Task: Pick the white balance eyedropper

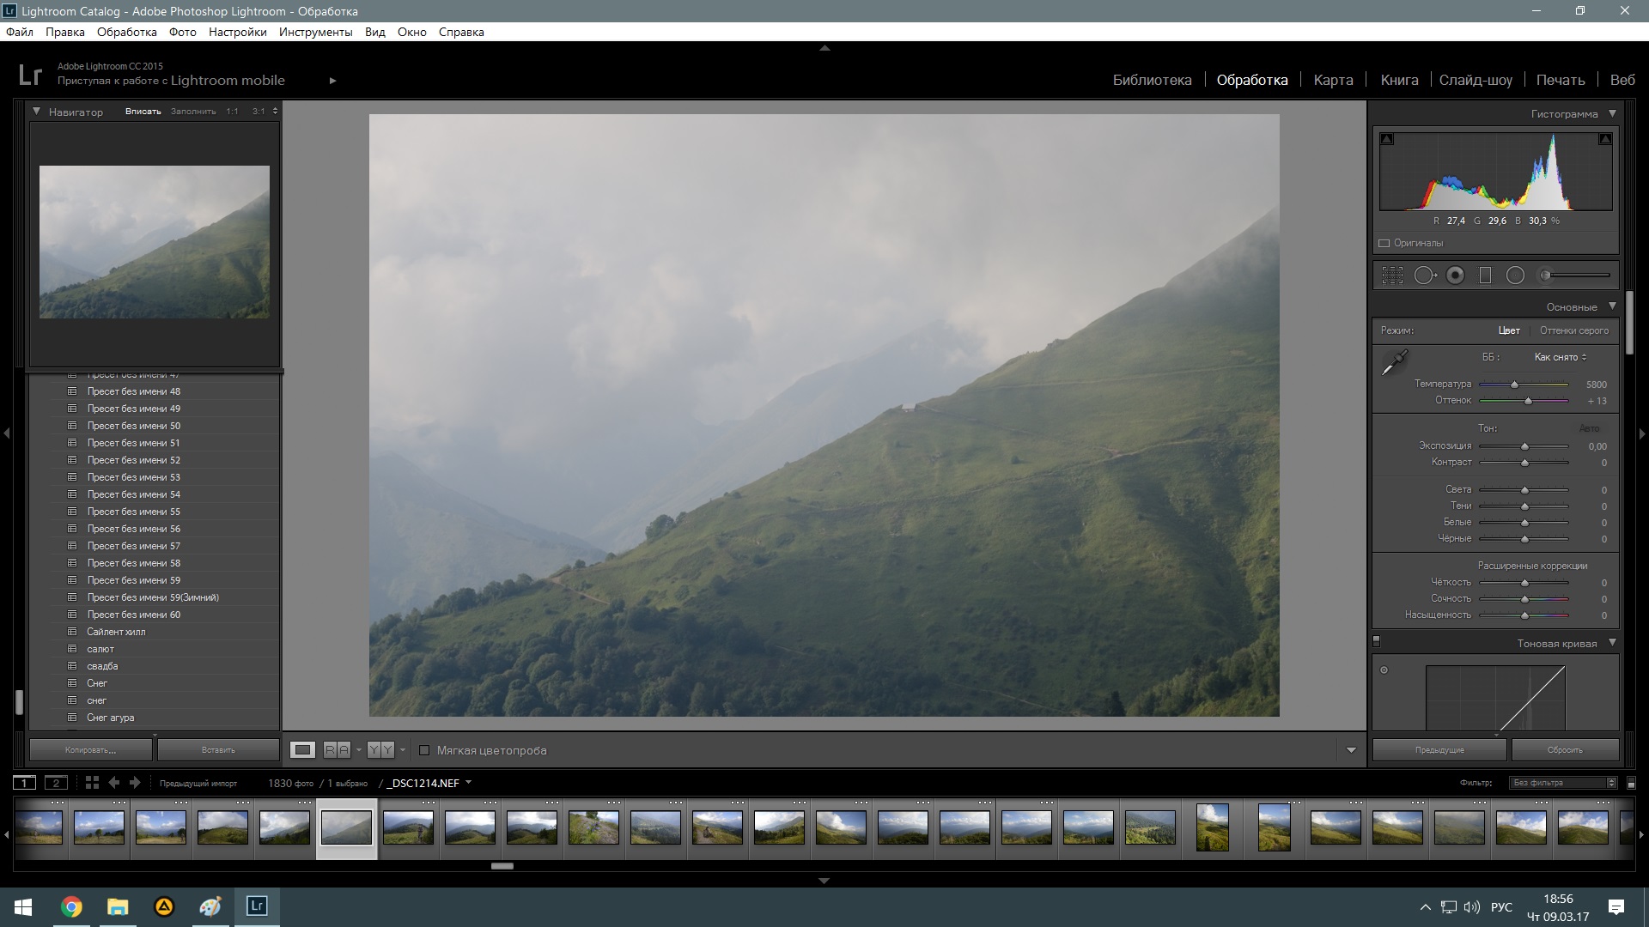Action: 1394,363
